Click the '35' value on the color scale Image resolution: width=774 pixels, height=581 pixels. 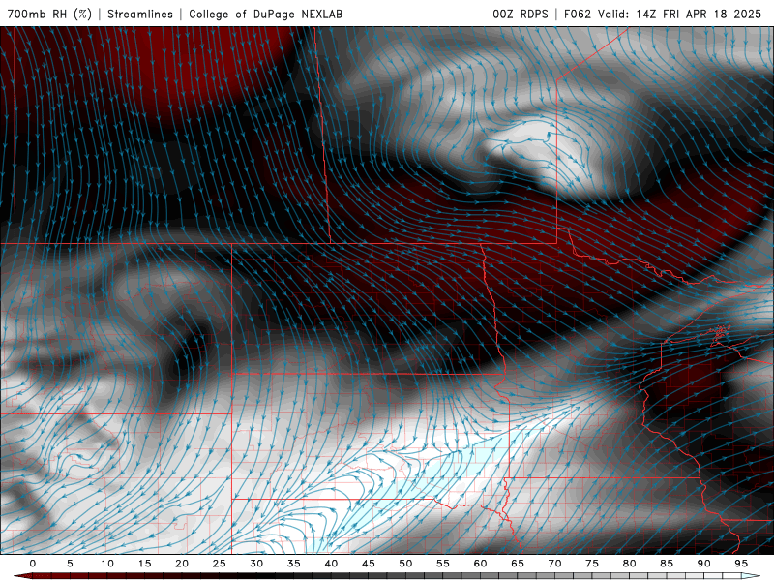(294, 564)
